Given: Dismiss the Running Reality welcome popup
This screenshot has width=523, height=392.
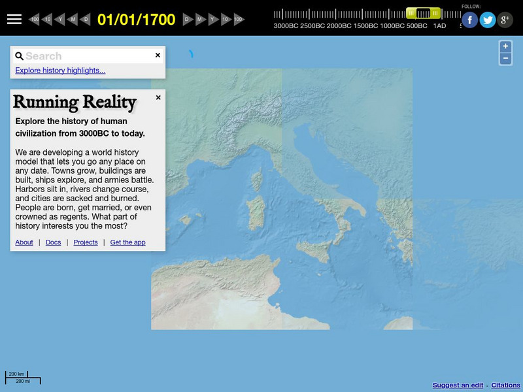Looking at the screenshot, I should click(157, 97).
